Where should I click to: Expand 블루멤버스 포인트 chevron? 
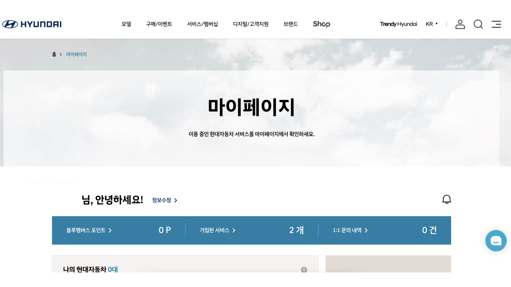click(110, 230)
